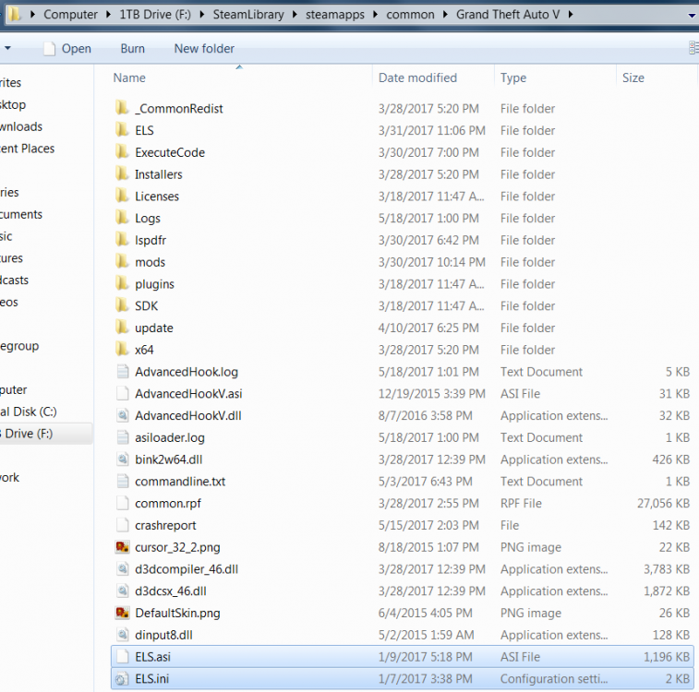Select the lspdfr folder icon
This screenshot has height=692, width=699.
(x=122, y=241)
